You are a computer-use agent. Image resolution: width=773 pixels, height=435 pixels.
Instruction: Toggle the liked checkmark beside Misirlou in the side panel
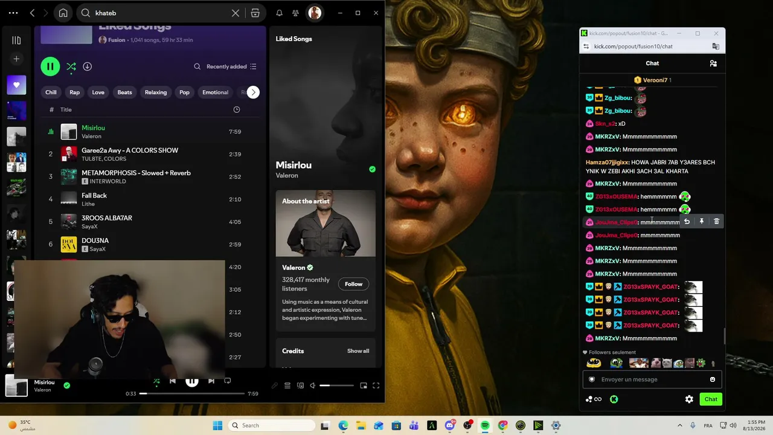pos(372,169)
